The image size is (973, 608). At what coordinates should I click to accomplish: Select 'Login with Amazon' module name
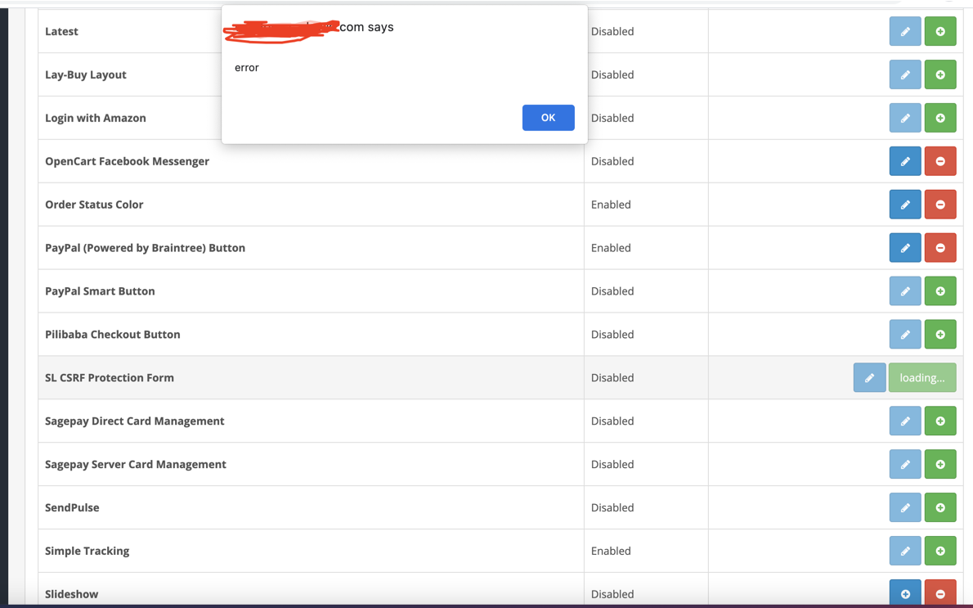[x=96, y=118]
